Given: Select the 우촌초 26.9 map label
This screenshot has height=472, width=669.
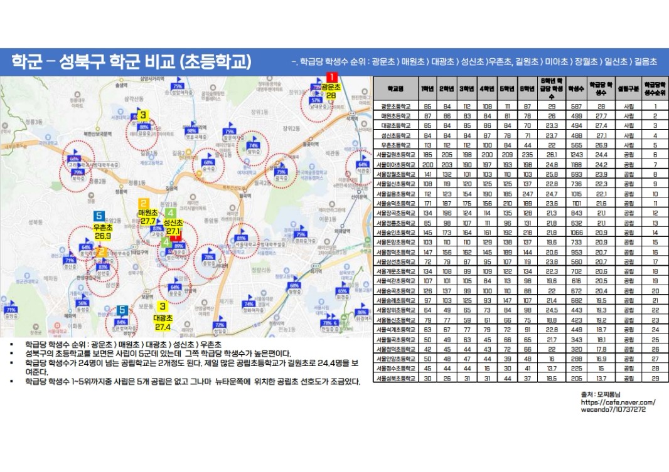Looking at the screenshot, I should tap(104, 232).
